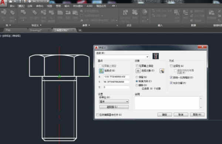The width and height of the screenshot is (222, 144).
Task: Open new drawing tab with plus icon
Action: (x=80, y=30)
